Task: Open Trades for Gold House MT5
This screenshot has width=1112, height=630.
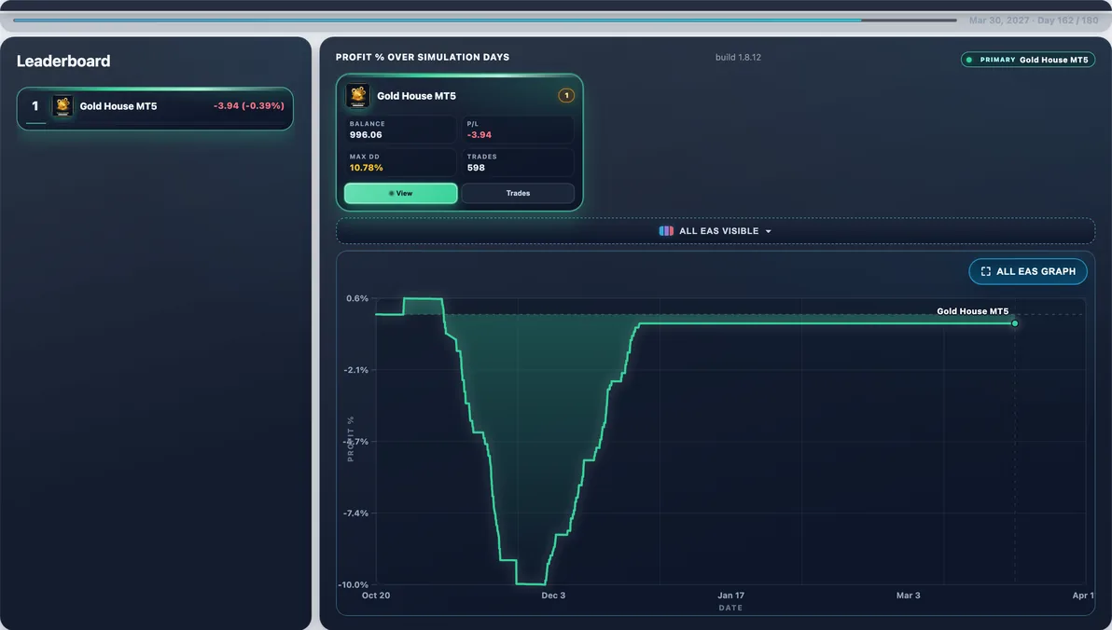Action: point(518,193)
